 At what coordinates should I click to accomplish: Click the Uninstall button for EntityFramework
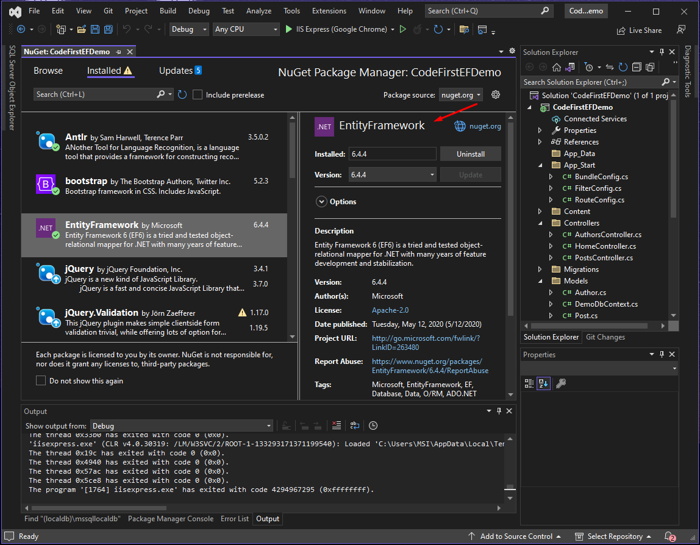coord(470,153)
